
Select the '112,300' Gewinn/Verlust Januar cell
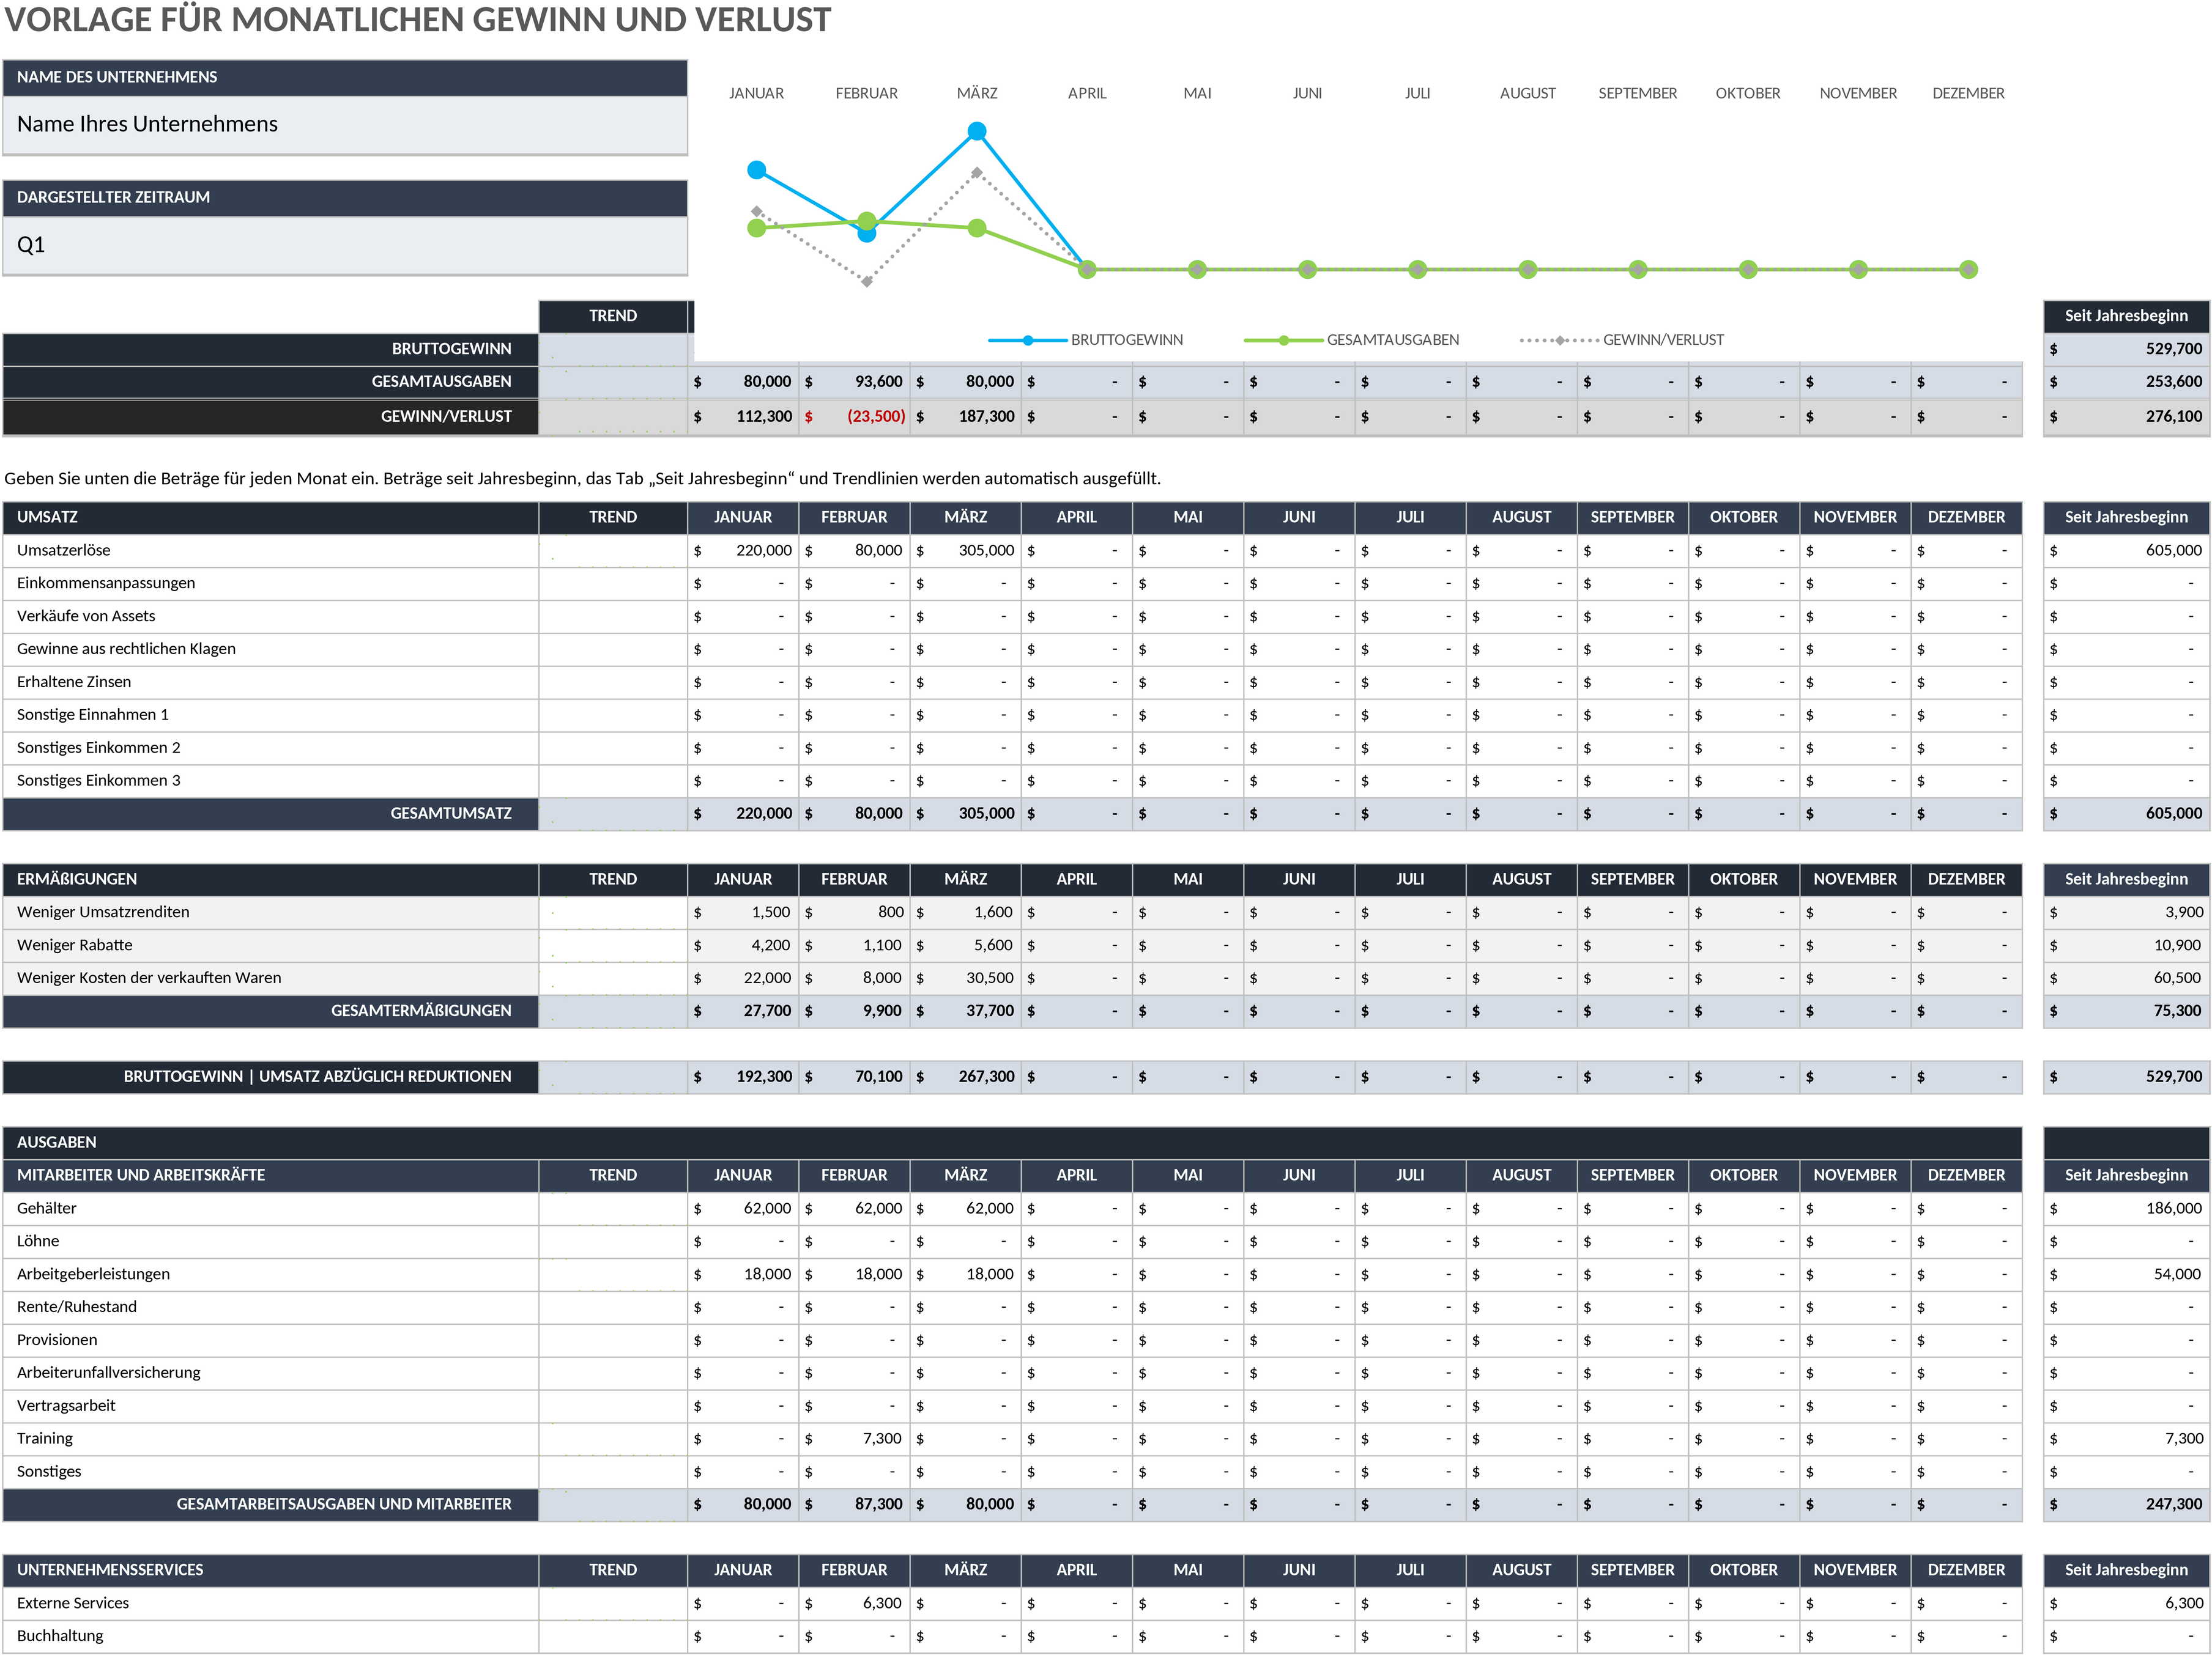(743, 417)
